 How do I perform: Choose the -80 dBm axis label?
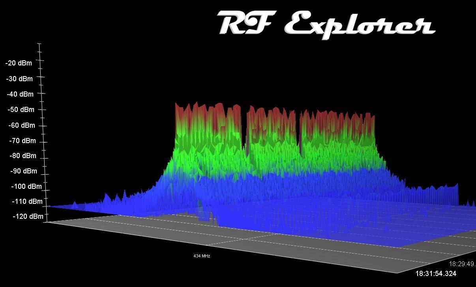pos(23,156)
